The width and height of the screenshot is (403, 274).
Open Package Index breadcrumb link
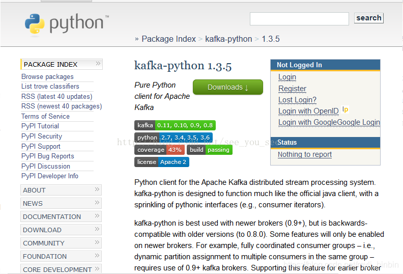click(168, 39)
